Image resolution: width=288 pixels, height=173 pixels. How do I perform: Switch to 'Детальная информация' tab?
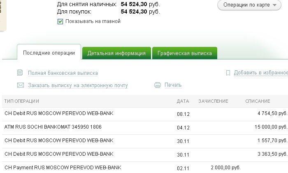pos(116,53)
